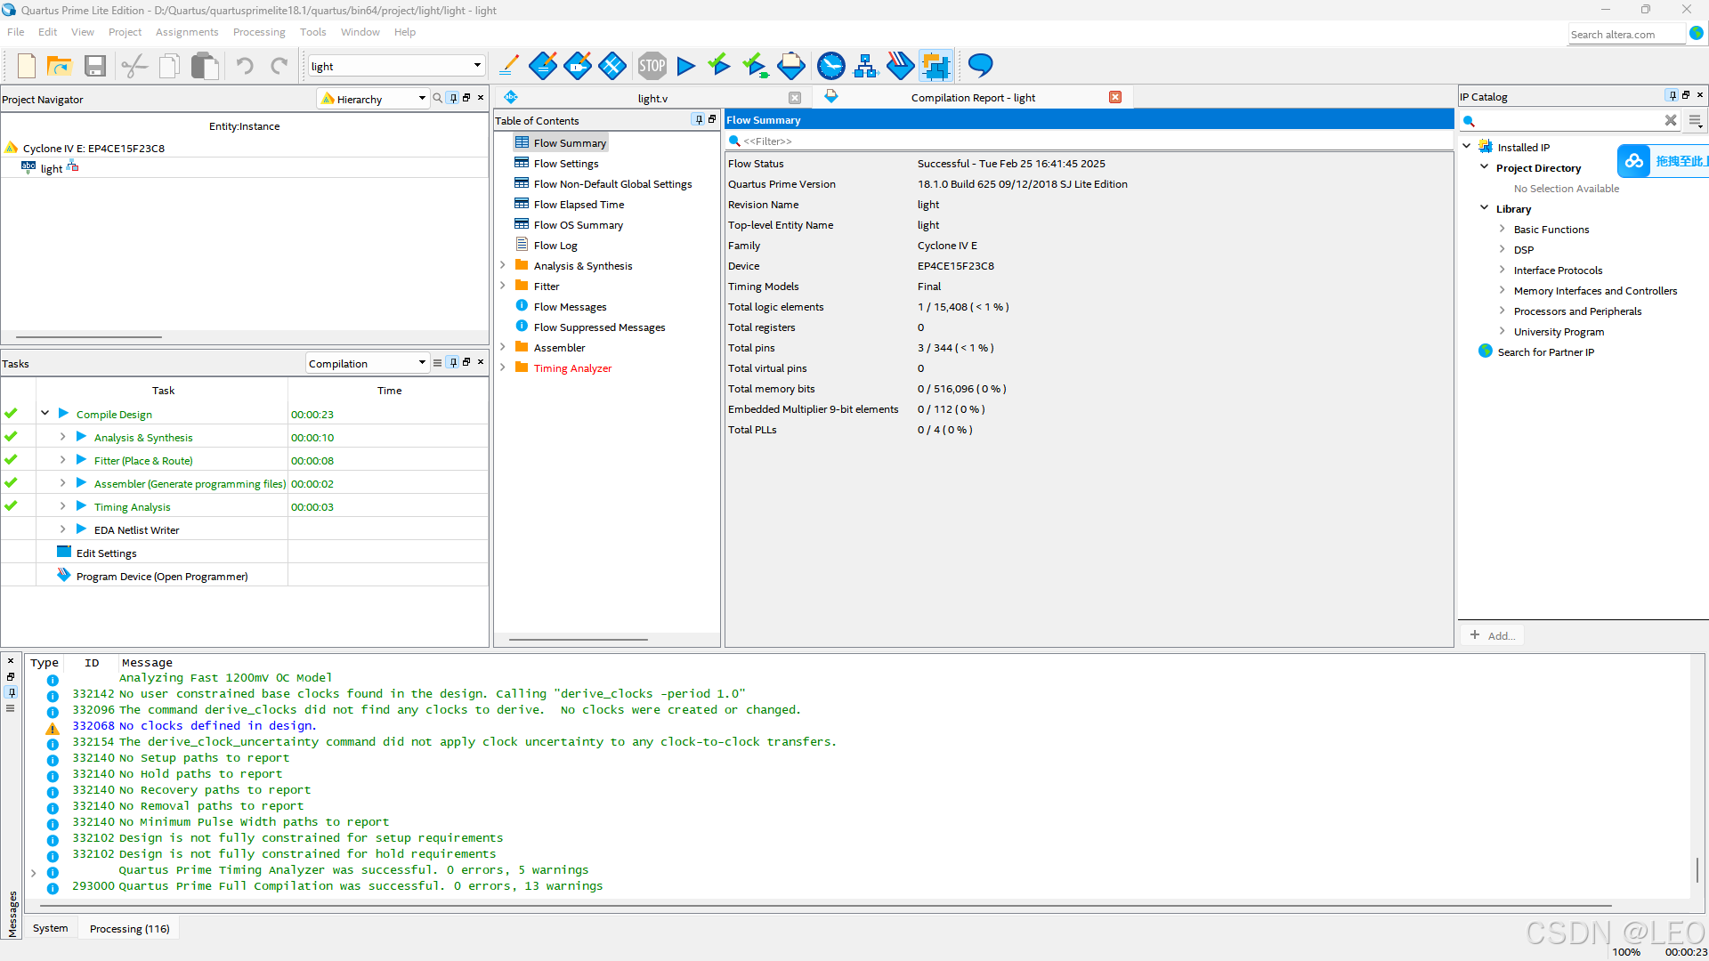
Task: Open the Timing Analyzer clock icon
Action: [x=830, y=66]
